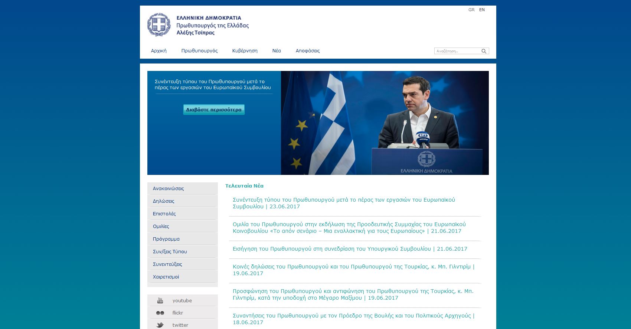Open the Πρωθυπουργός menu item
This screenshot has width=631, height=329.
[x=199, y=51]
